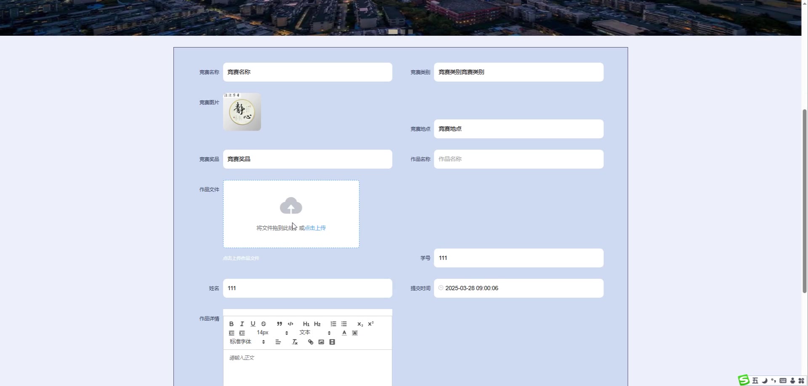Apply Heading 1 style
This screenshot has width=808, height=386.
tap(306, 324)
